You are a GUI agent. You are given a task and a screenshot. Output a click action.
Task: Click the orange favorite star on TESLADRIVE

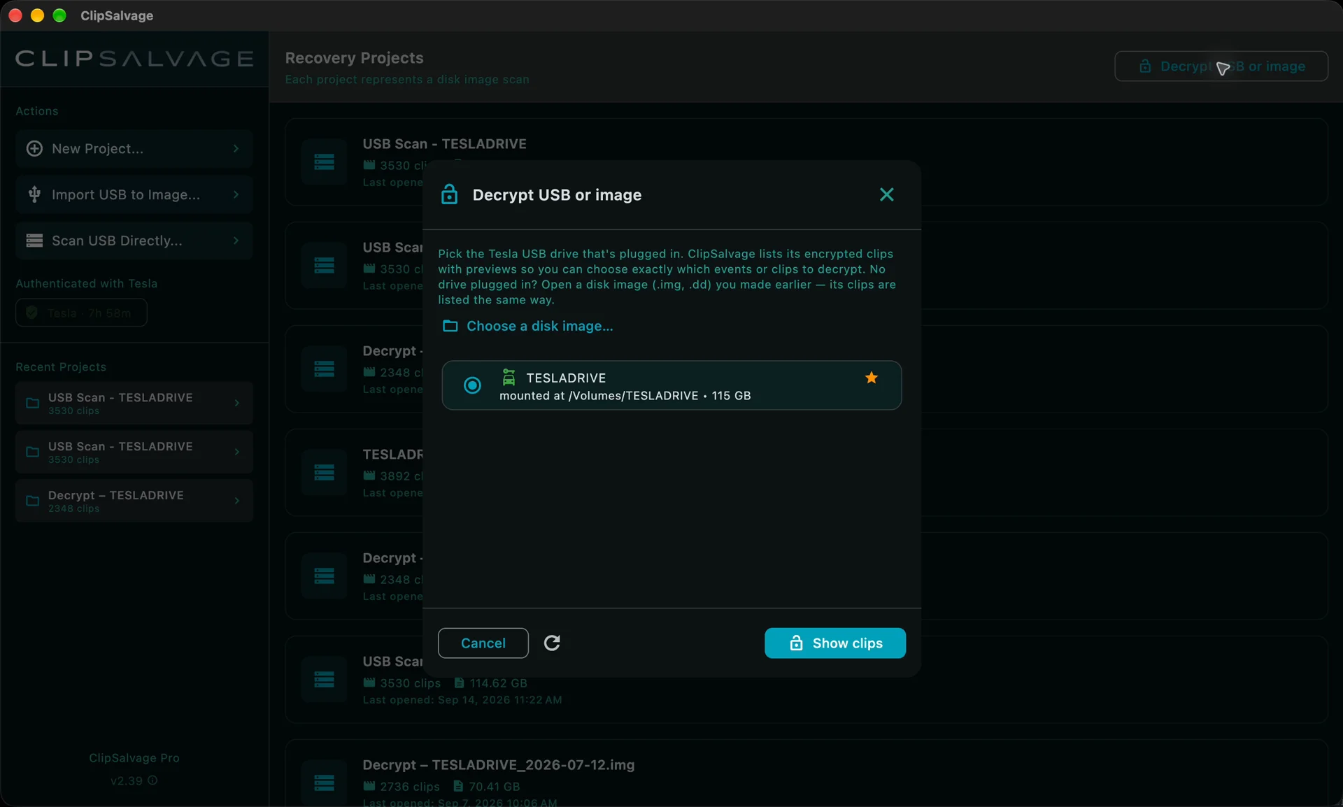coord(871,378)
